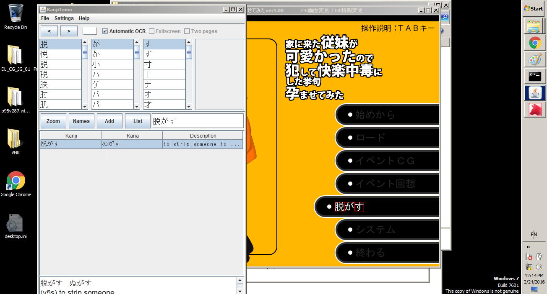Click the highlighted 脱がす game menu entry
Image resolution: width=547 pixels, height=294 pixels.
(377, 207)
